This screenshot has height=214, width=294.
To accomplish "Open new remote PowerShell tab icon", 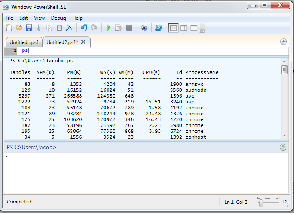I will (x=144, y=28).
